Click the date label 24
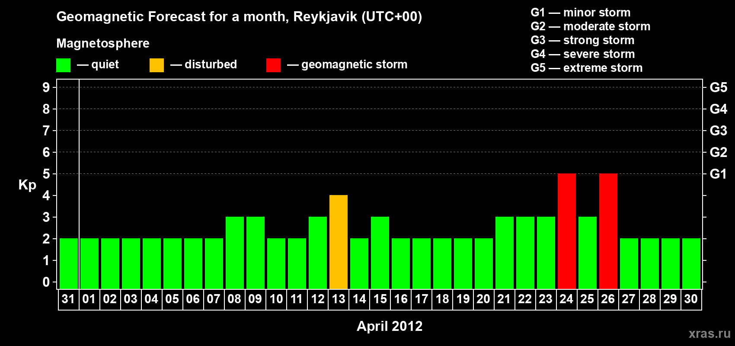The image size is (735, 346). 566,299
